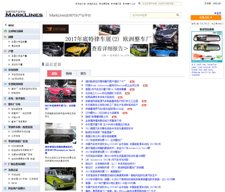Open the rear view mirror product thumbnail
The height and width of the screenshot is (192, 225).
tap(207, 46)
